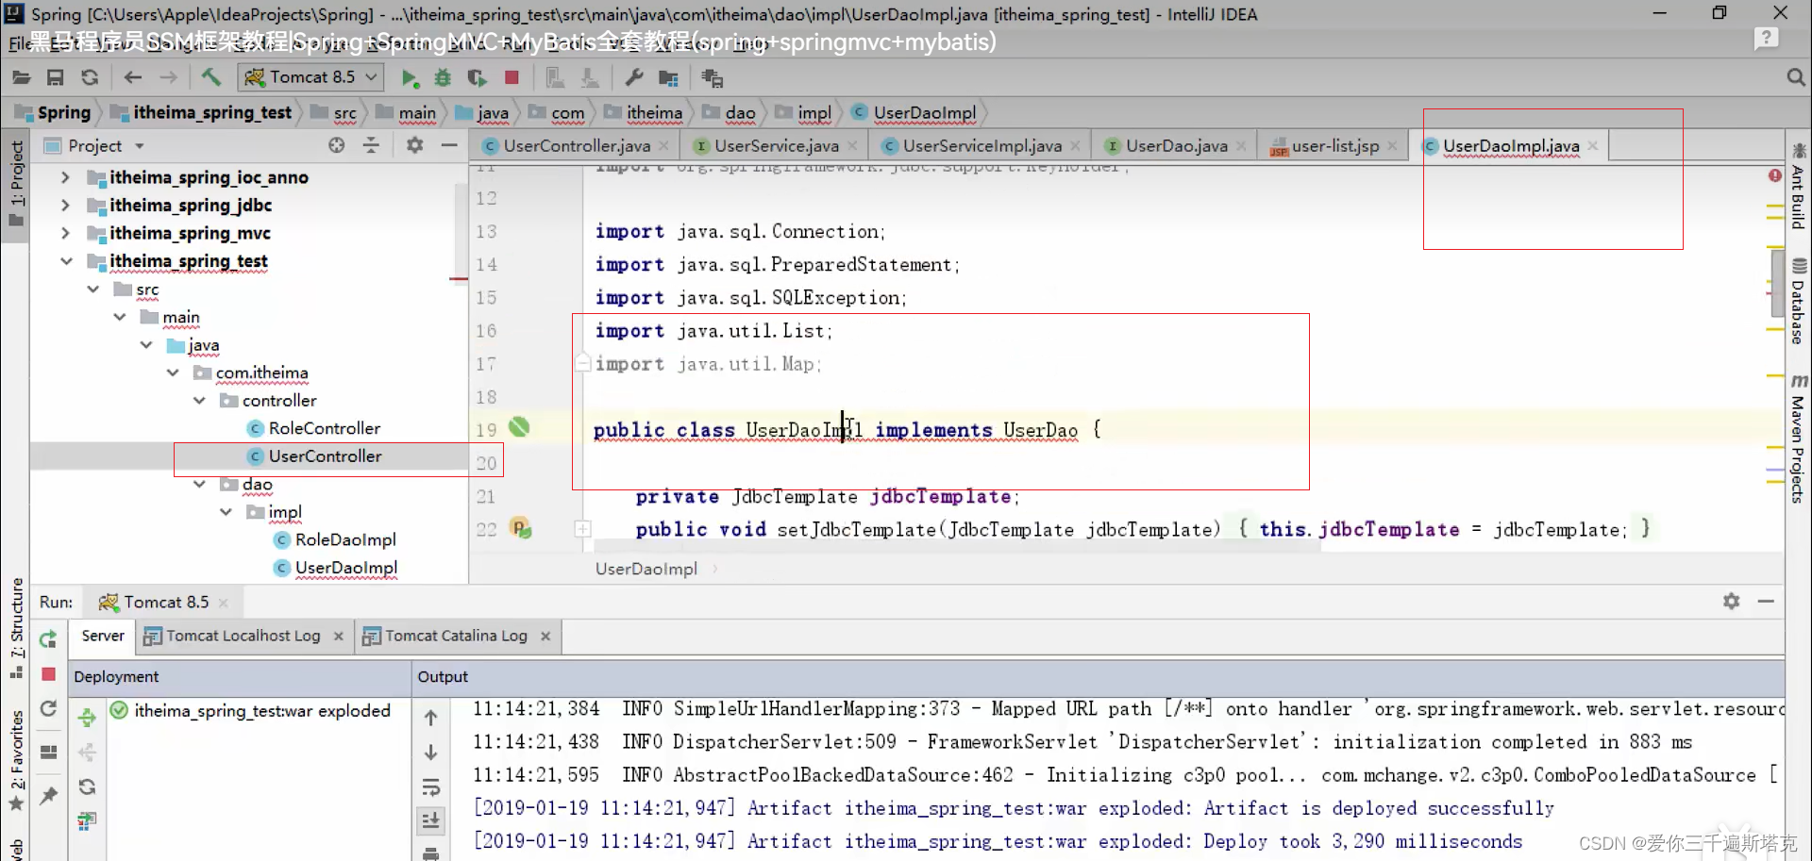Viewport: 1812px width, 861px height.
Task: Stop Tomcat in Run panel
Action: coord(49,674)
